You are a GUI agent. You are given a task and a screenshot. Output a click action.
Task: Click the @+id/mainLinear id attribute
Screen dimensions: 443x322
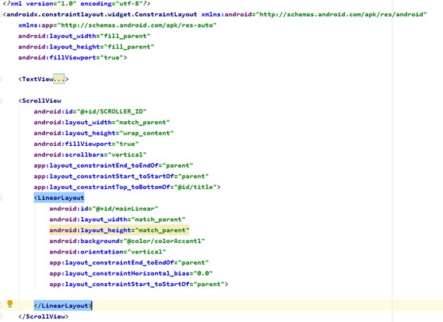104,209
